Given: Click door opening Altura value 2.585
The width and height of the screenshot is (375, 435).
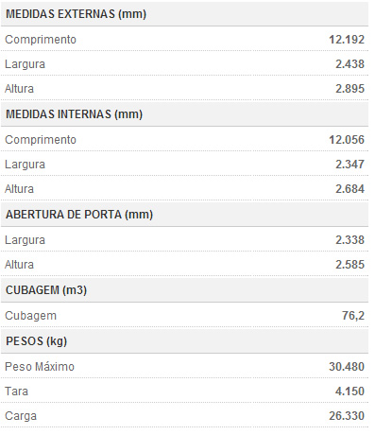Looking at the screenshot, I should (x=349, y=265).
